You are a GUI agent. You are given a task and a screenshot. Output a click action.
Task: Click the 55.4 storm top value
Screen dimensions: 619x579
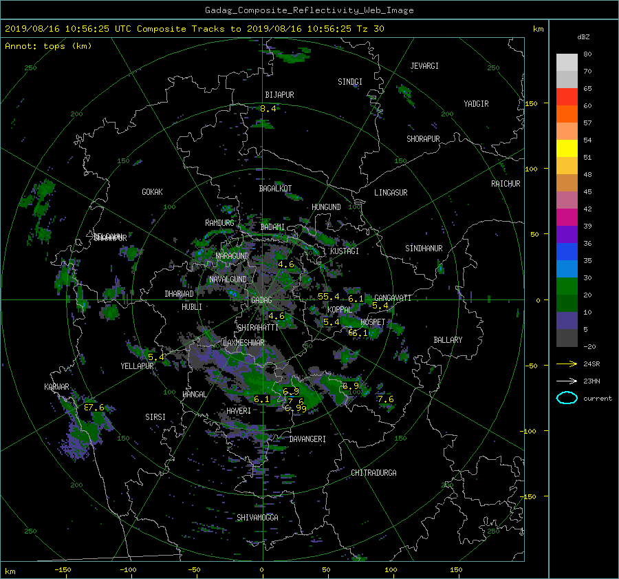[x=329, y=297]
